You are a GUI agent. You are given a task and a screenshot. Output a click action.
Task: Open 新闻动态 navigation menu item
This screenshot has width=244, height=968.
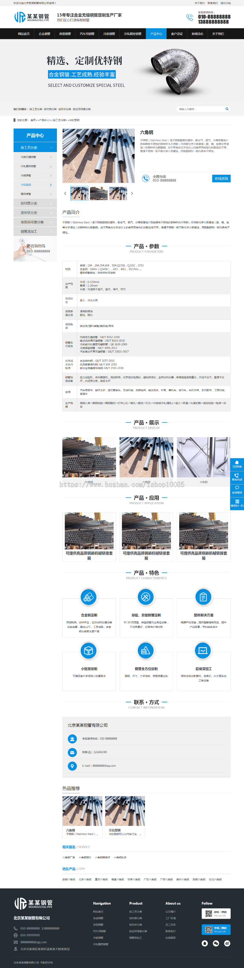point(197,34)
